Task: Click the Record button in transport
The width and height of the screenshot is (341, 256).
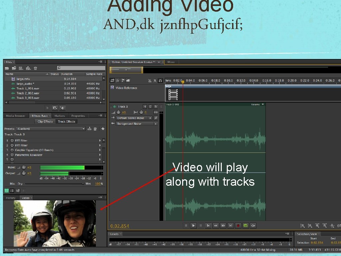Action: (238, 226)
